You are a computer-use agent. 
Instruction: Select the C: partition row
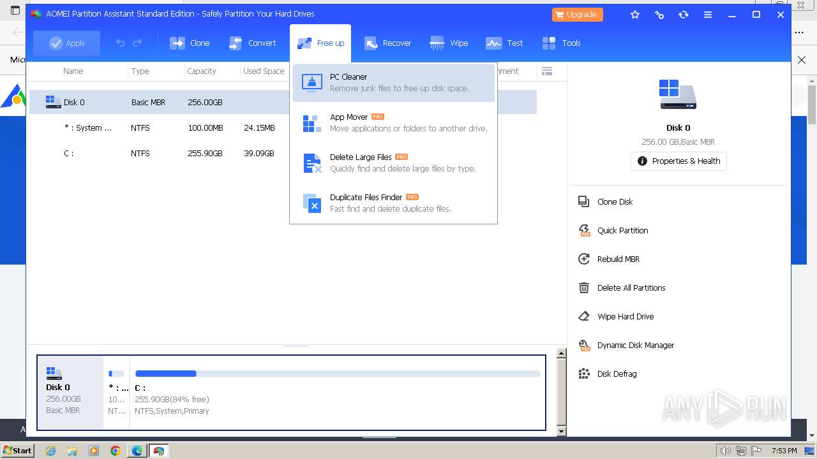[x=283, y=153]
